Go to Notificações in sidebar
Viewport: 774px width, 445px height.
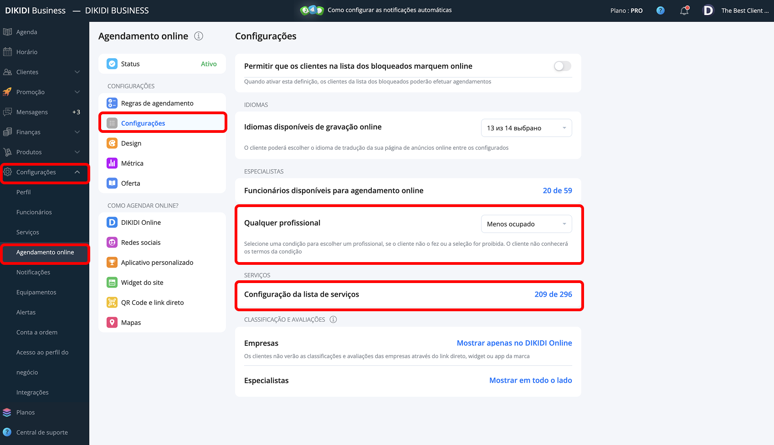click(x=33, y=272)
